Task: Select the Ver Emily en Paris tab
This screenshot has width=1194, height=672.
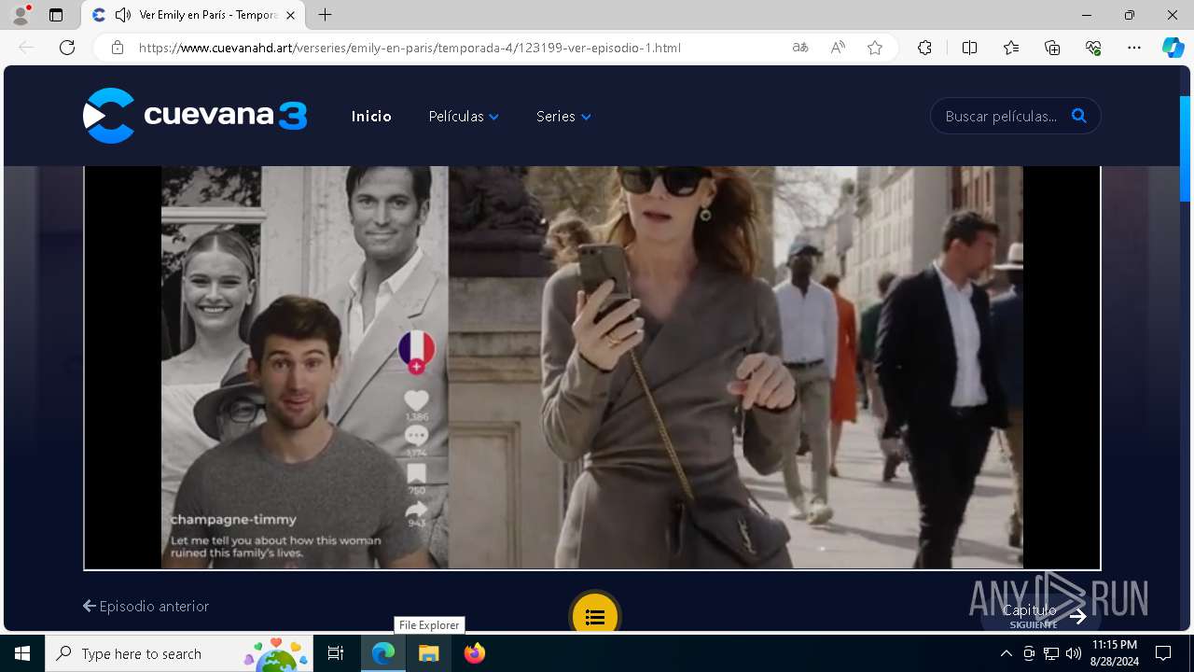Action: 193,15
